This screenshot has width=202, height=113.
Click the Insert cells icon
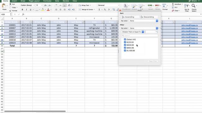pos(150,6)
